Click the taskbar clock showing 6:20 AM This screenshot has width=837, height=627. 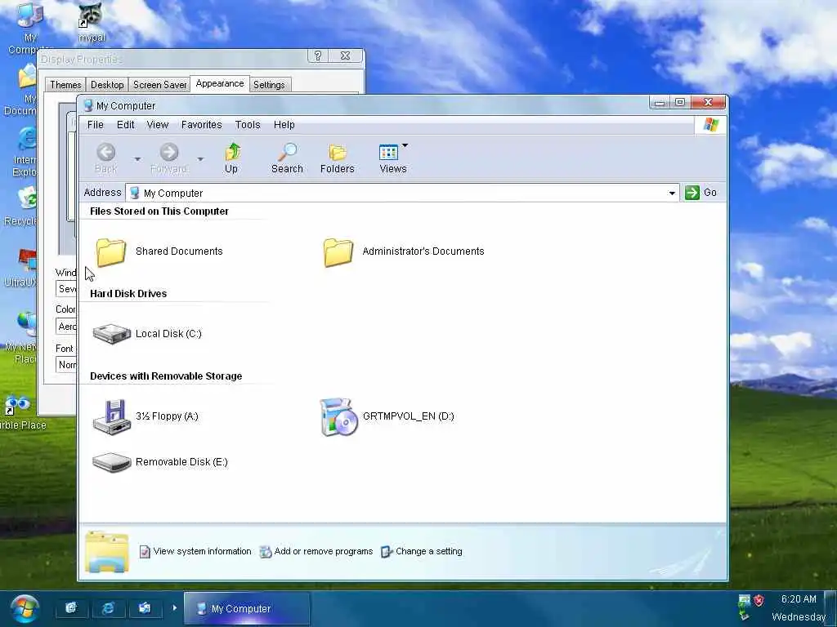click(799, 599)
